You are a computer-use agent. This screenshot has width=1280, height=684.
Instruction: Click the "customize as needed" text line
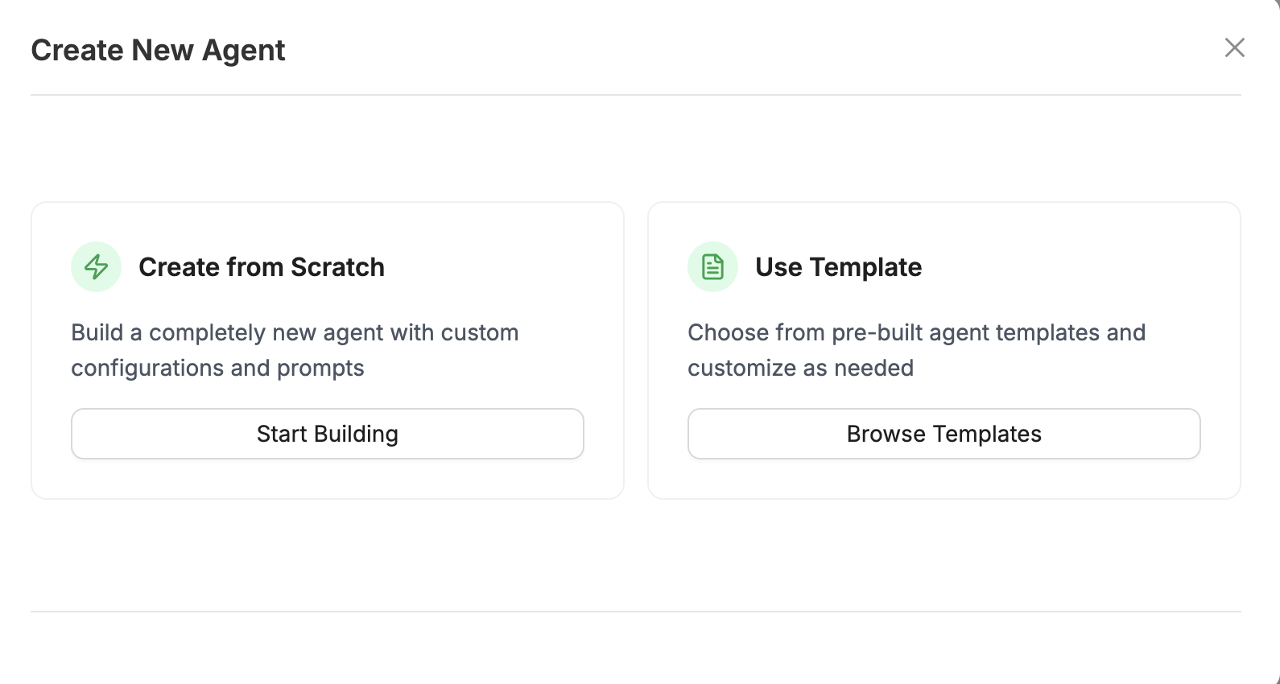pyautogui.click(x=800, y=368)
